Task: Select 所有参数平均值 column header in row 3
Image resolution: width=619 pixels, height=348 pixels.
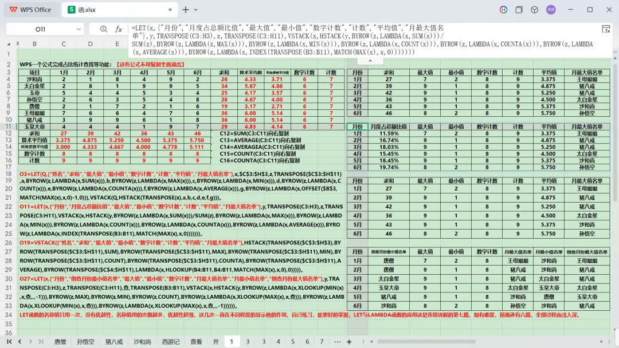Action: (x=277, y=73)
